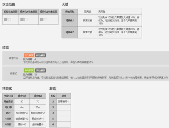Select the 技能 section heading
The width and height of the screenshot is (169, 128).
[6, 47]
